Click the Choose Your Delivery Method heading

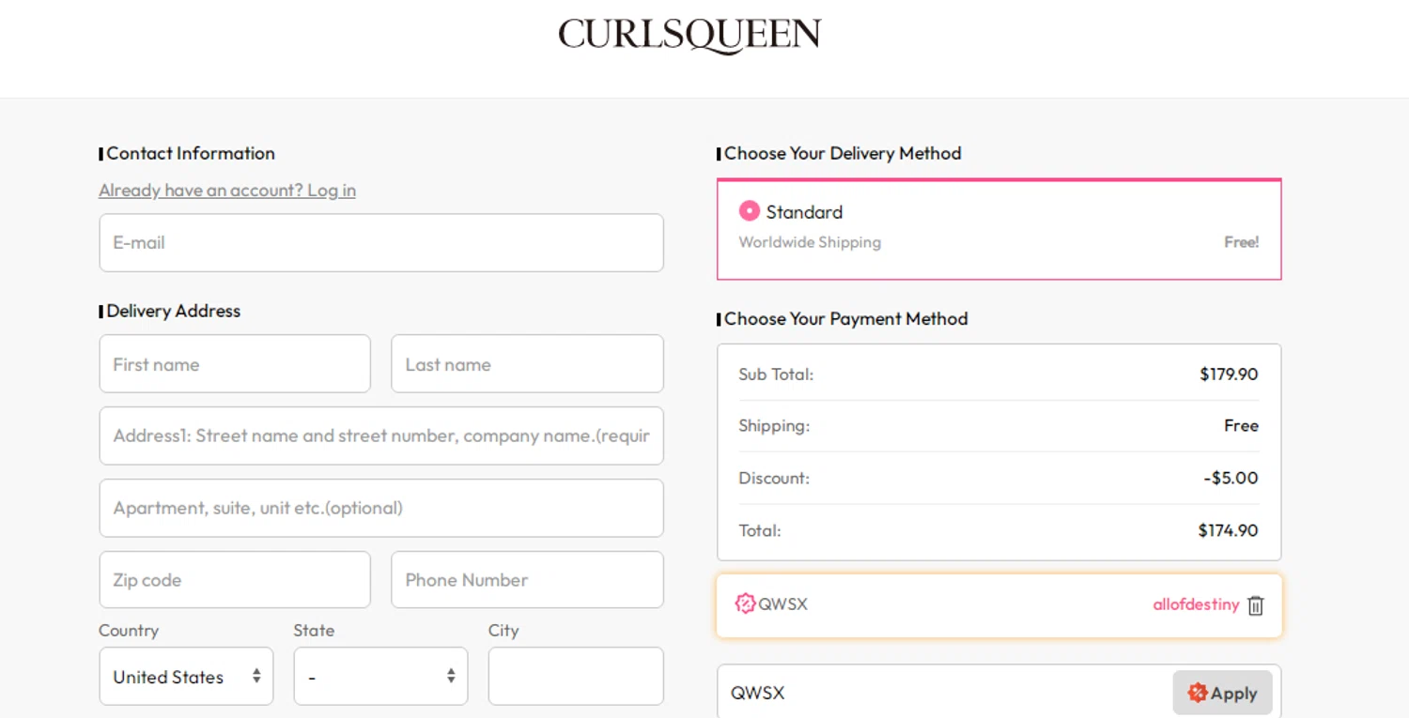click(843, 153)
